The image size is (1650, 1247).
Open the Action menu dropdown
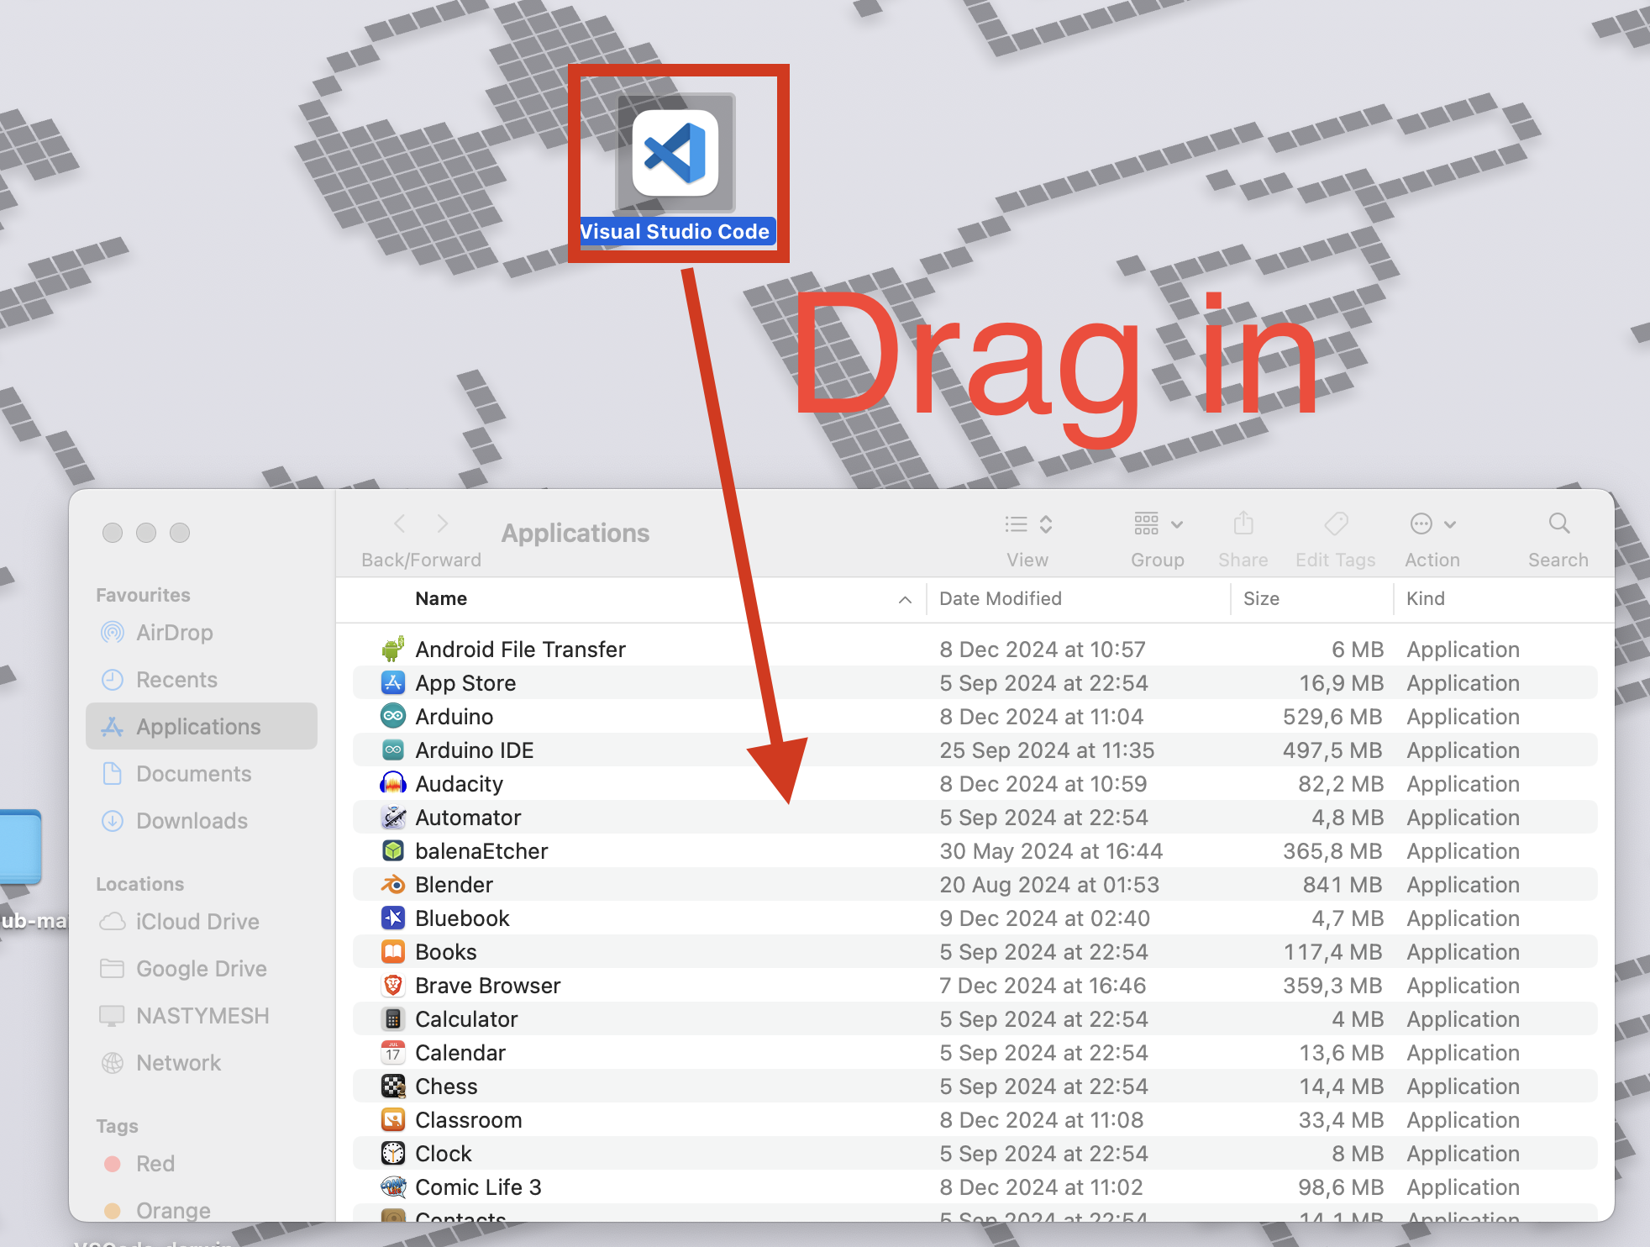tap(1432, 524)
